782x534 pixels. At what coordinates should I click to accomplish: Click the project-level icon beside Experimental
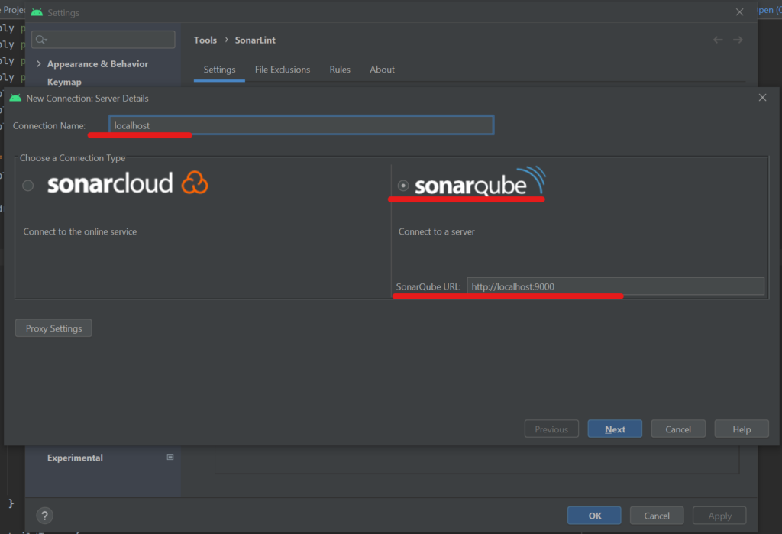click(x=170, y=457)
